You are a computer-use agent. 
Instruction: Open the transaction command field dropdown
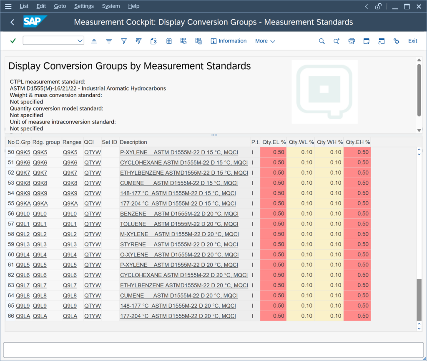[x=80, y=41]
